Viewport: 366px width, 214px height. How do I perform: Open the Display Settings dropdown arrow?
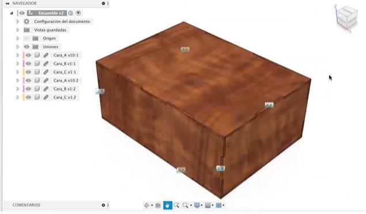(x=202, y=205)
